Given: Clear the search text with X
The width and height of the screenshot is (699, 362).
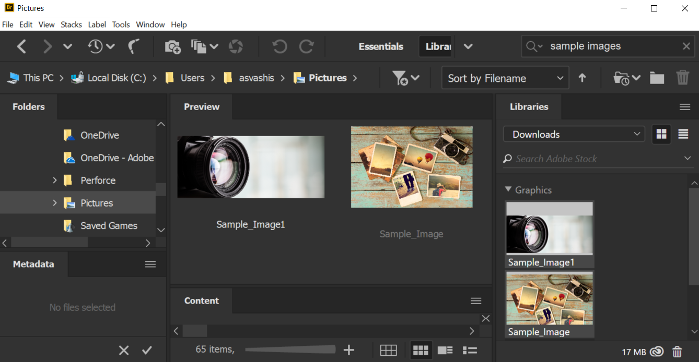Looking at the screenshot, I should tap(686, 46).
